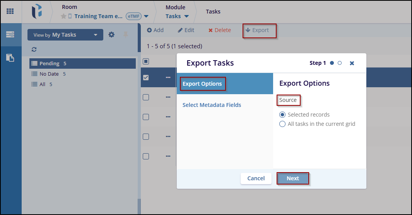Screen dimensions: 412x215
Task: Click the star favorite icon beside room name
Action: pos(64,16)
